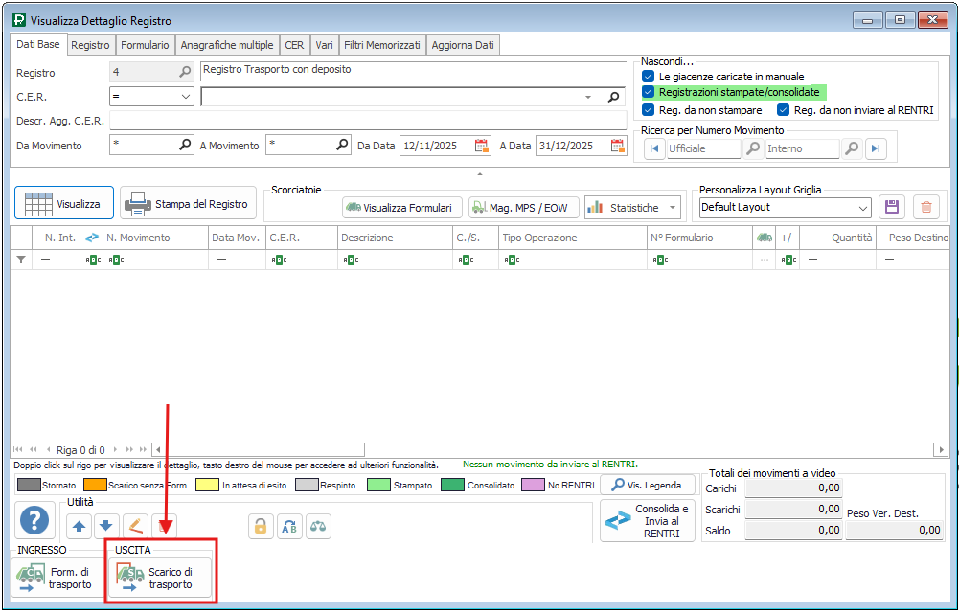
Task: Uncheck 'Le giacenze caricate in manuale'
Action: click(x=649, y=76)
